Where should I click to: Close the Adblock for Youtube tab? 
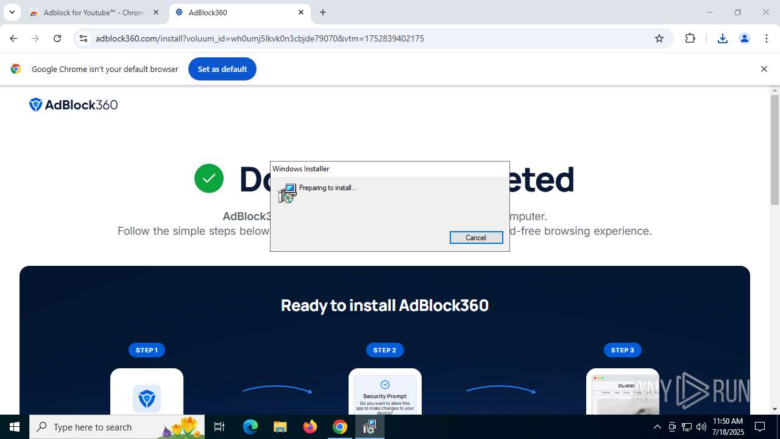tap(155, 12)
